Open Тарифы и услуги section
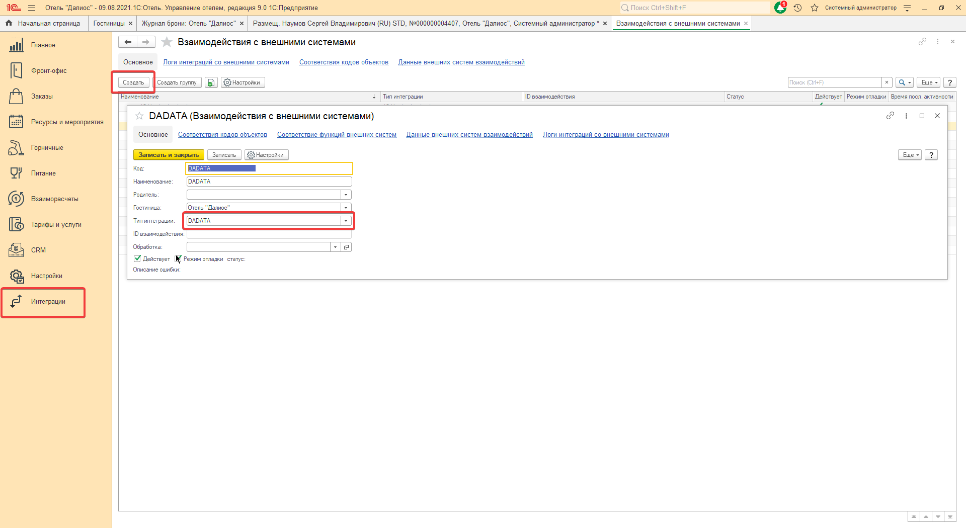Image resolution: width=966 pixels, height=528 pixels. pos(56,225)
